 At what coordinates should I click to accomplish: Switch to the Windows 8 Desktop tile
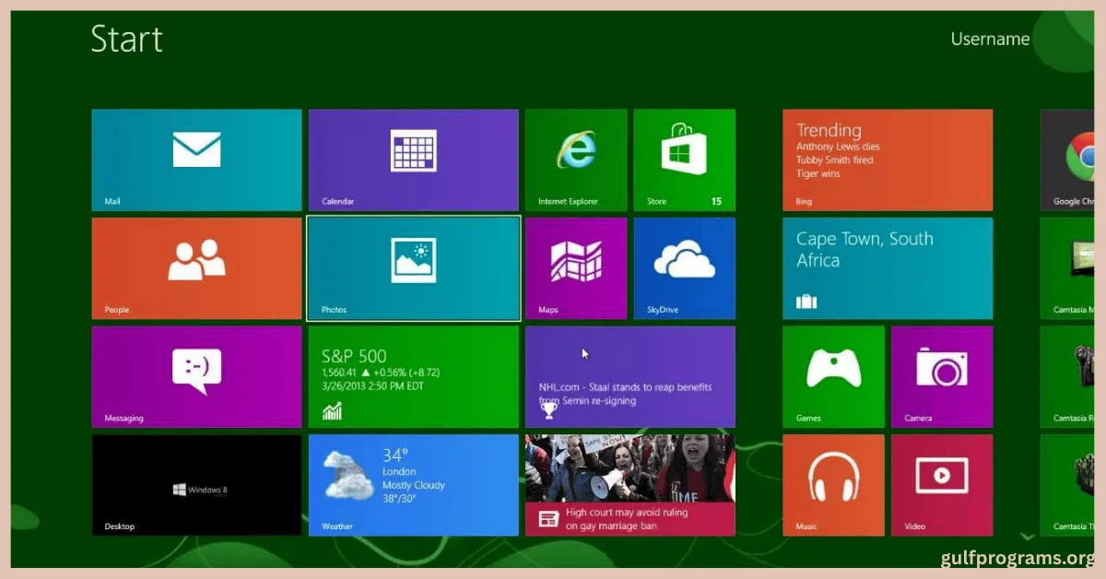point(196,485)
